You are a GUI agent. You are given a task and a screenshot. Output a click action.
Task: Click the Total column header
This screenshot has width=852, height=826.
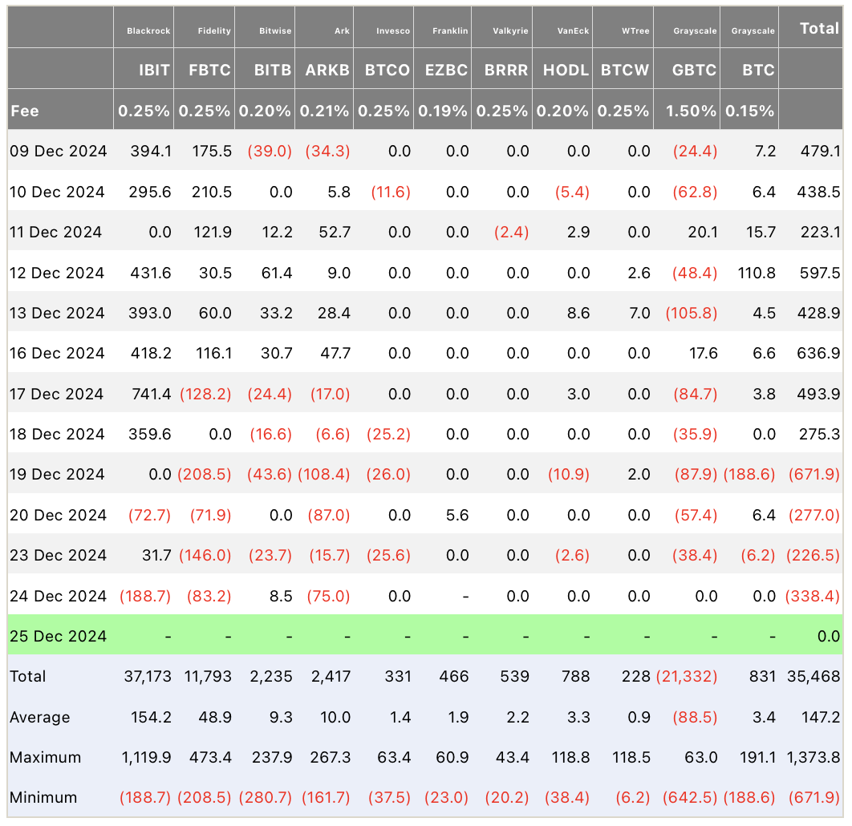point(811,28)
